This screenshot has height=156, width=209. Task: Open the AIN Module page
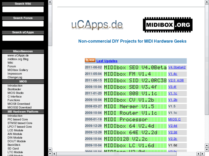(x=15, y=134)
